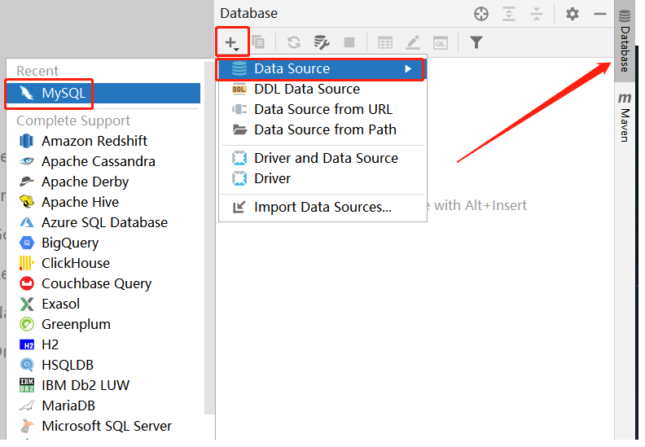The width and height of the screenshot is (645, 447).
Task: Open the Maven side tab
Action: [x=625, y=117]
